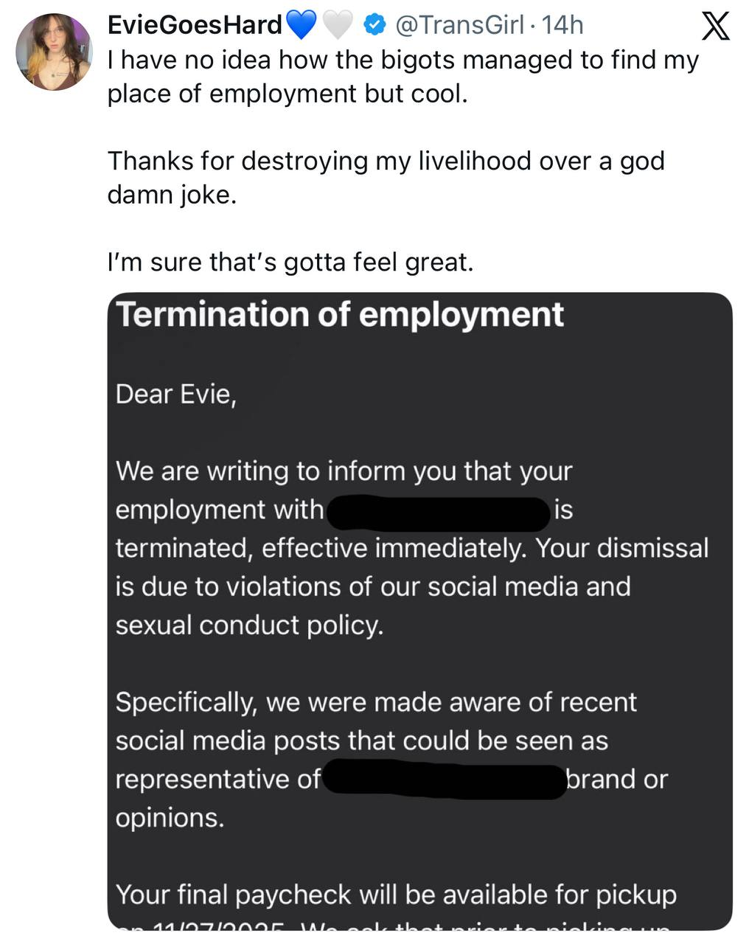Click the 'bigots managed to find' tweet text

click(x=403, y=60)
